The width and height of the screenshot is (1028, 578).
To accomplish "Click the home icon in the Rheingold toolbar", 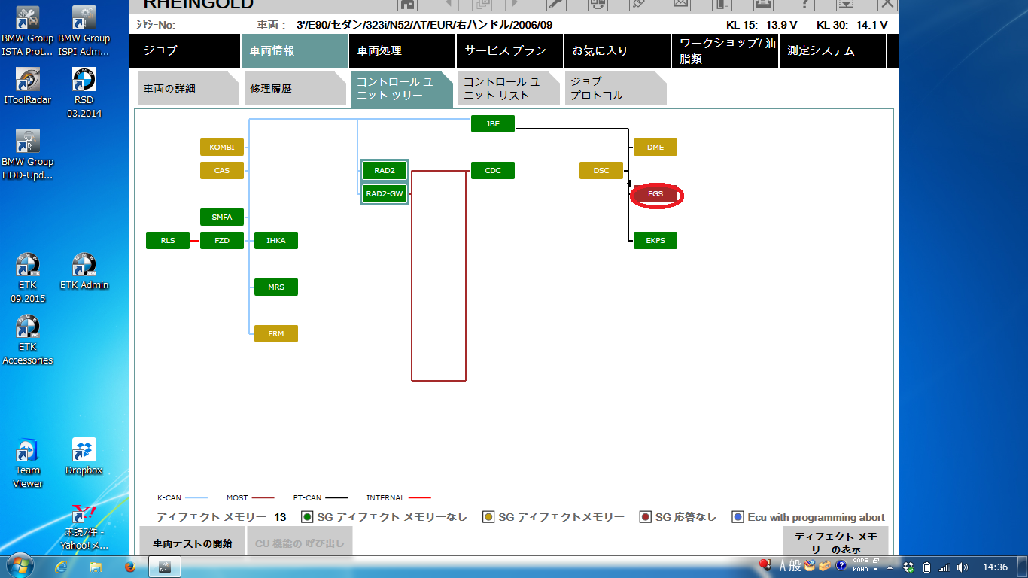I will coord(407,4).
